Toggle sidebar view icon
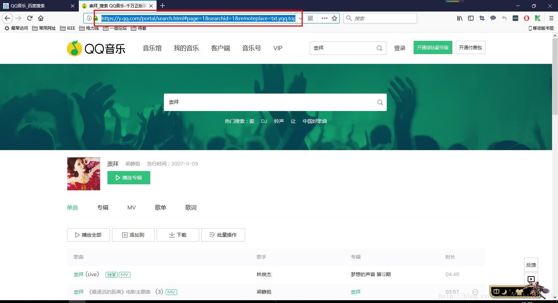Image resolution: width=558 pixels, height=303 pixels. point(471,18)
